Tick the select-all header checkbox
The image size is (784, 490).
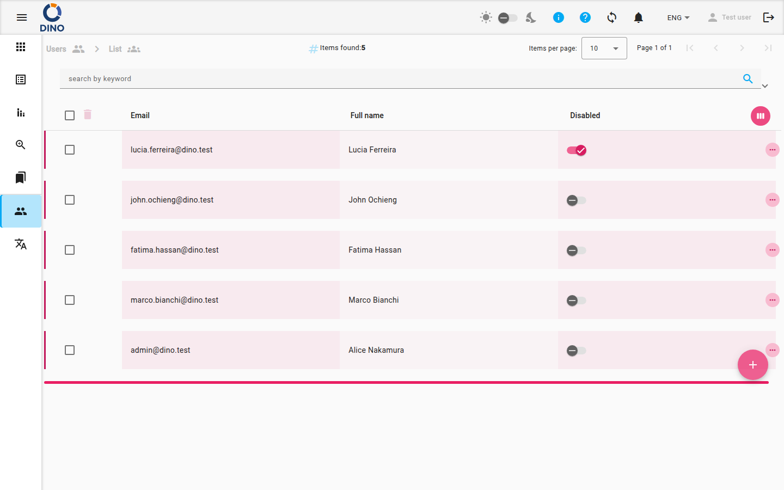tap(70, 115)
